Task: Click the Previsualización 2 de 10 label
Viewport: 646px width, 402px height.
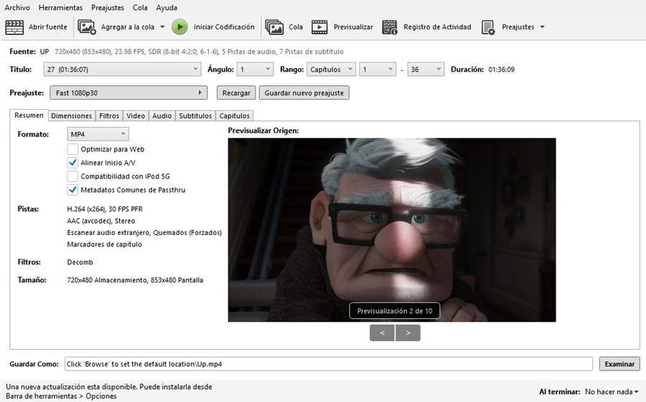Action: (395, 311)
